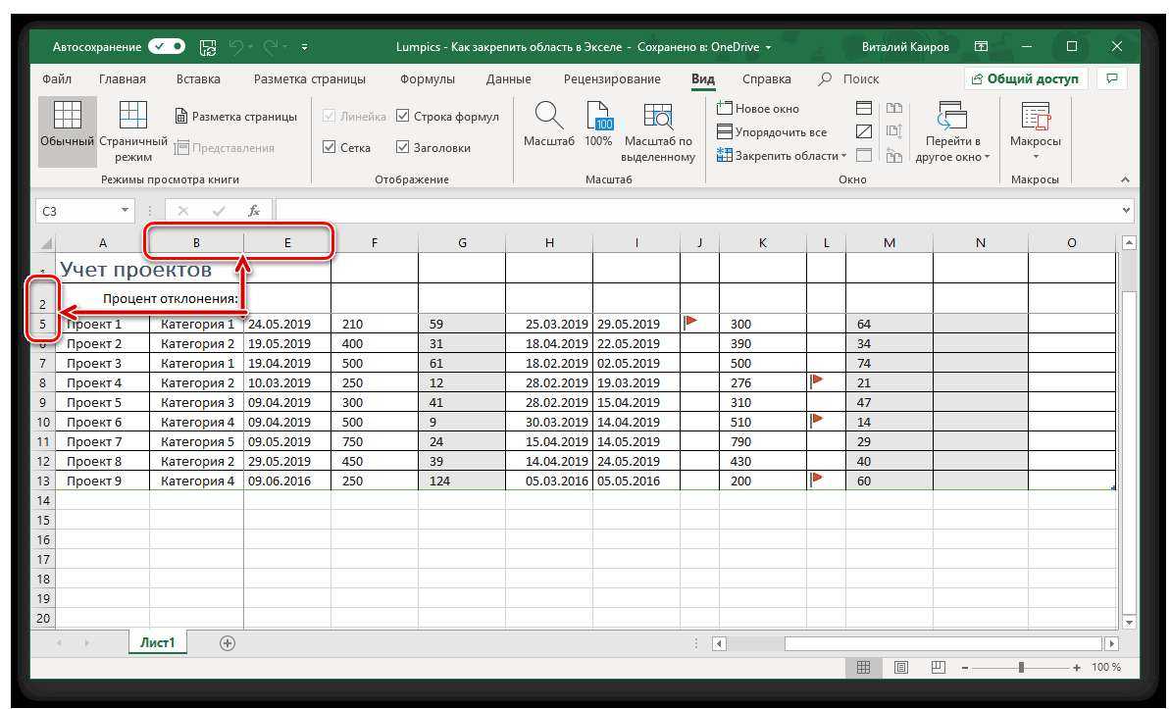Select row header 10
The width and height of the screenshot is (1170, 709).
[42, 422]
